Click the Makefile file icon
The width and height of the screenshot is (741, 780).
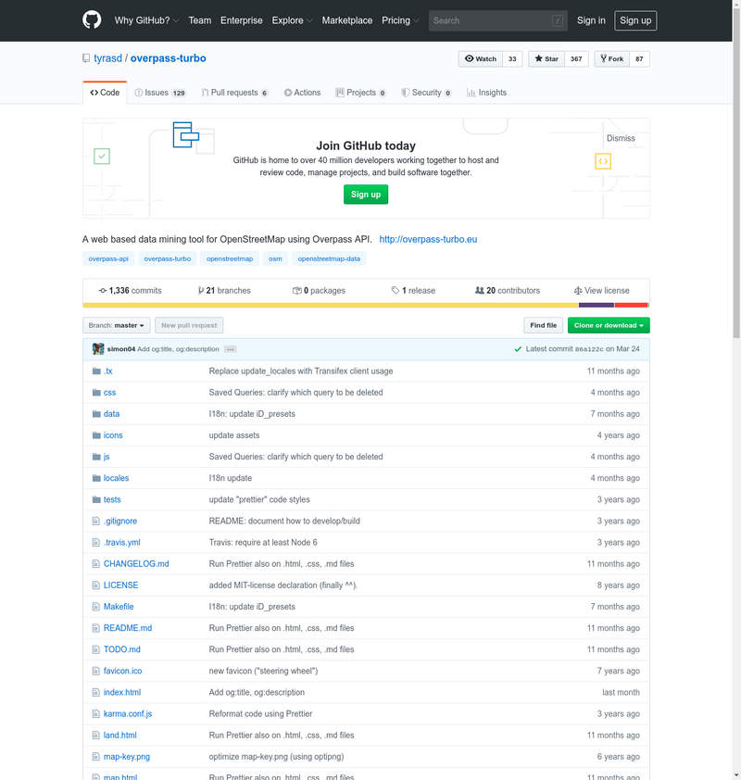point(96,607)
